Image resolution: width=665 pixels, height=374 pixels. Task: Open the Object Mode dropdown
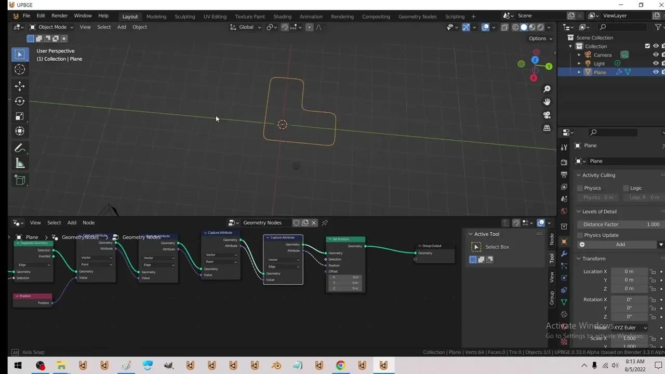pyautogui.click(x=52, y=27)
